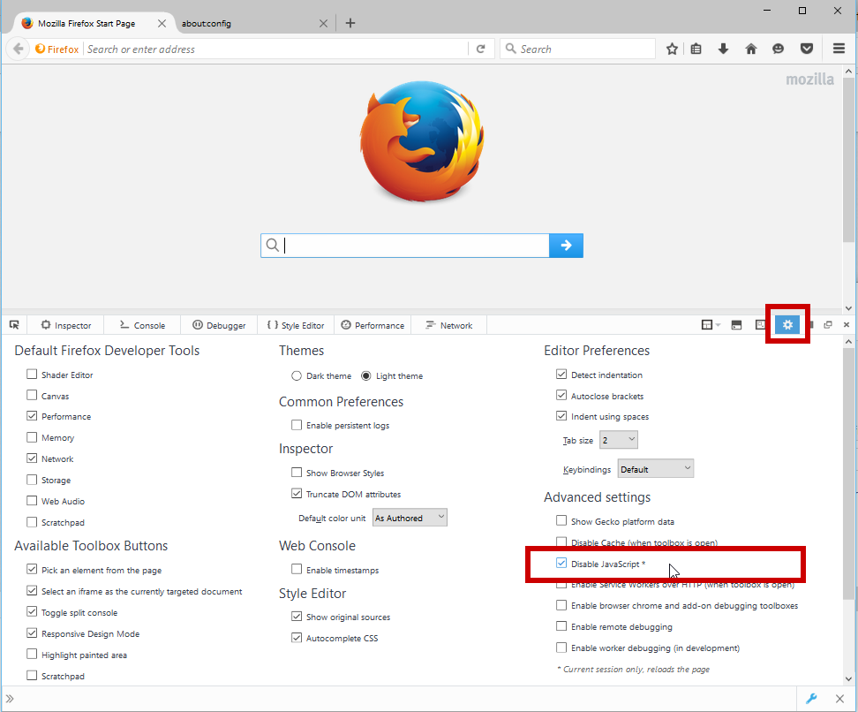
Task: Check Show Browser Styles
Action: [x=297, y=472]
